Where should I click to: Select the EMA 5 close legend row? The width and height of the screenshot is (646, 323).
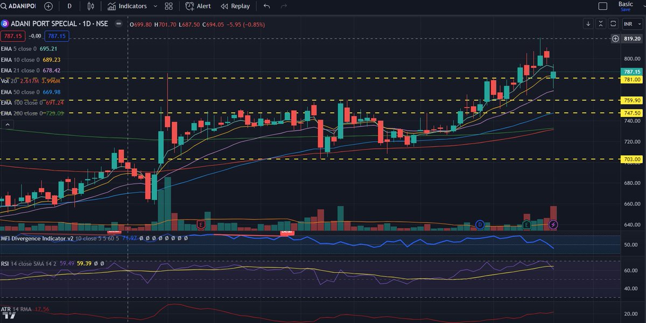click(x=30, y=48)
